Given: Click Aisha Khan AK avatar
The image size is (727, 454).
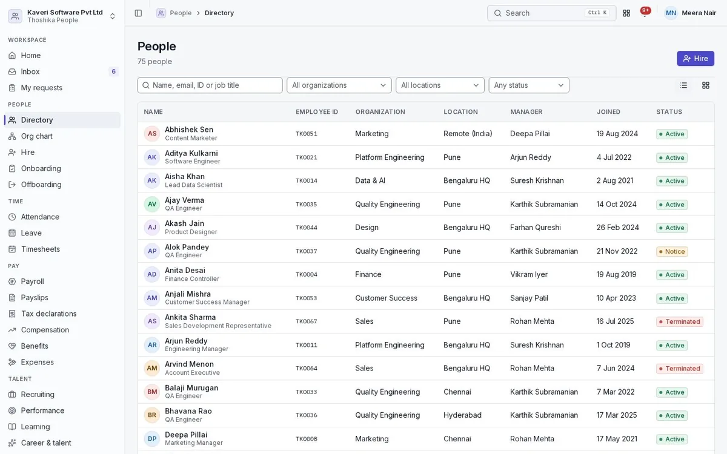Looking at the screenshot, I should [152, 180].
